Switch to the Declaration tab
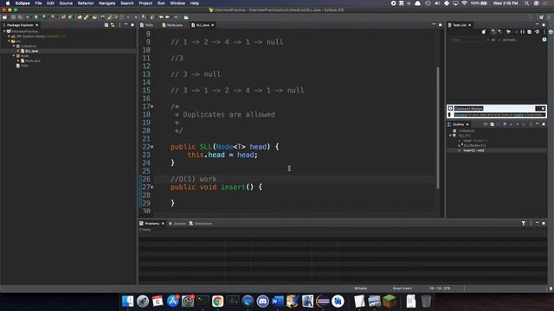Image resolution: width=554 pixels, height=311 pixels. click(x=201, y=224)
